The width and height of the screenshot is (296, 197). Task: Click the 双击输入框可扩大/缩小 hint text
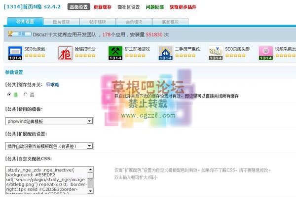(136, 177)
